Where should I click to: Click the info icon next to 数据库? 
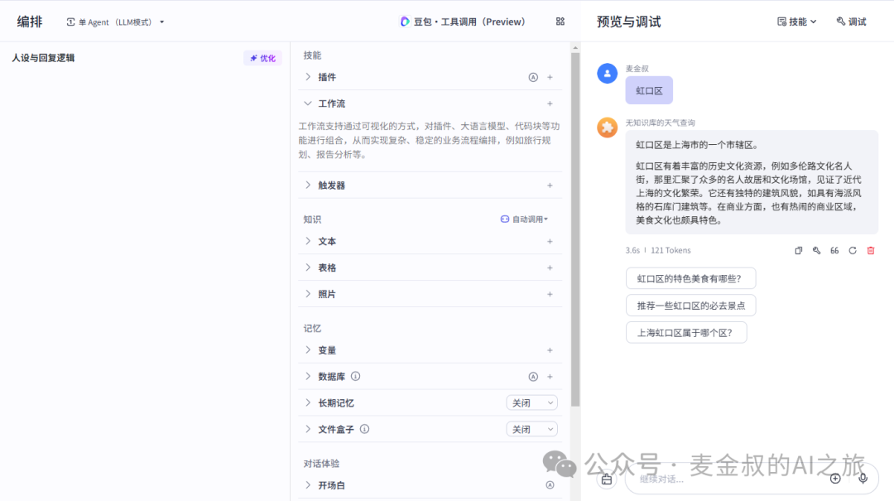[x=355, y=377]
